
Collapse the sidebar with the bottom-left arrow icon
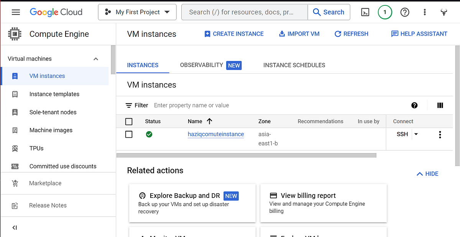(14, 227)
